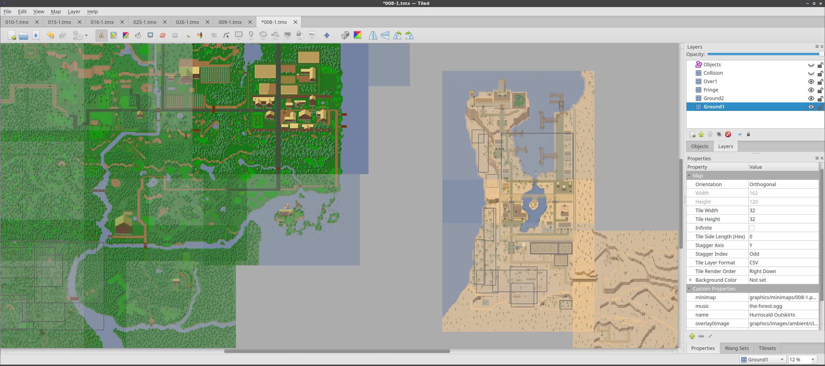
Task: Switch to the 025-1.tmx tab
Action: pos(145,22)
